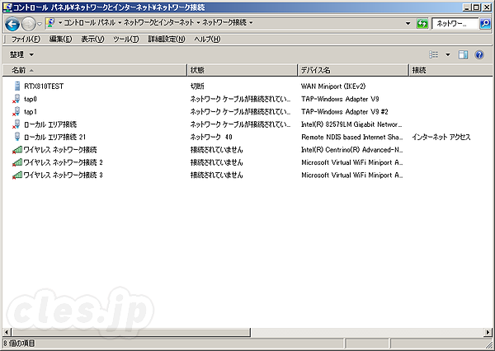
Task: Select the RTX810TEST connection icon
Action: [x=17, y=86]
